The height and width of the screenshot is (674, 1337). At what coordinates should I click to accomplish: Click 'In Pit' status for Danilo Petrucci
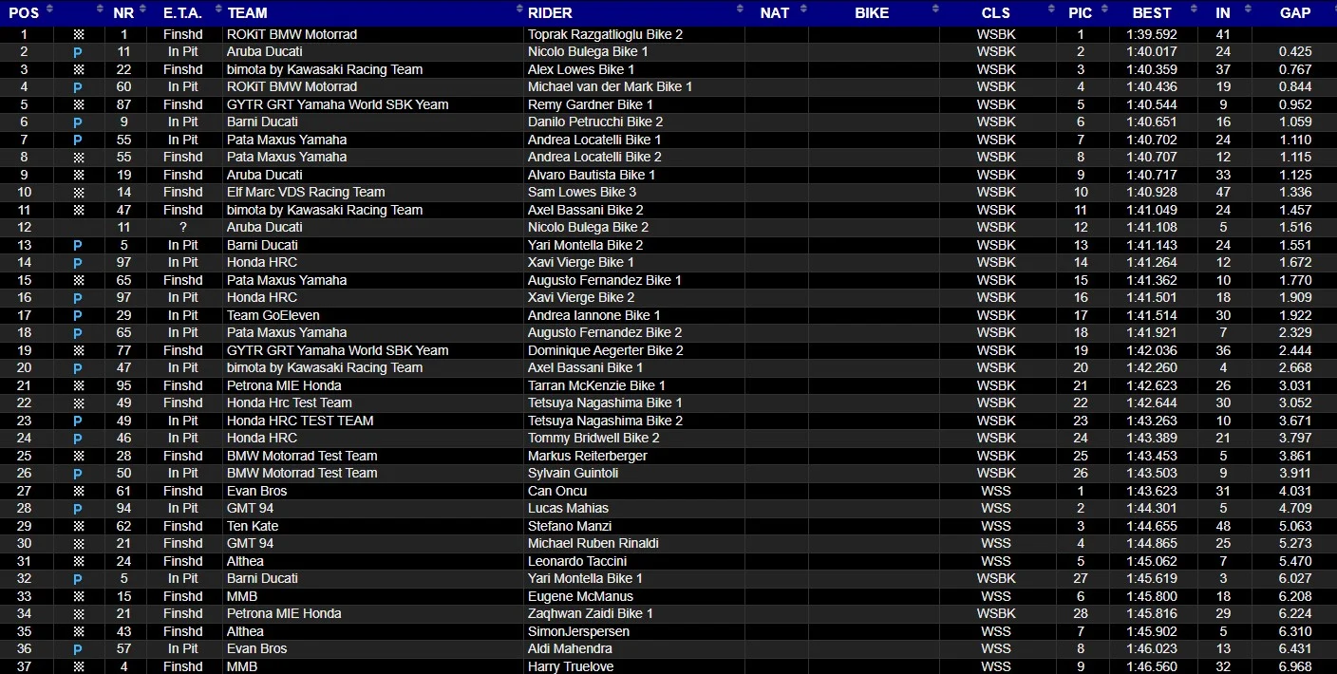pos(183,122)
